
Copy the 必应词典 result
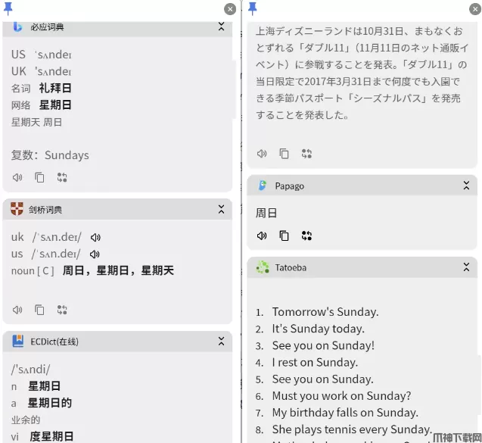pyautogui.click(x=39, y=177)
